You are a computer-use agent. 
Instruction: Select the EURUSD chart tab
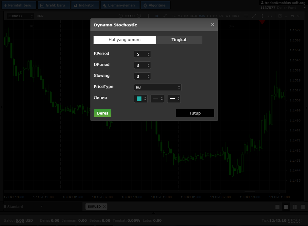(94, 207)
